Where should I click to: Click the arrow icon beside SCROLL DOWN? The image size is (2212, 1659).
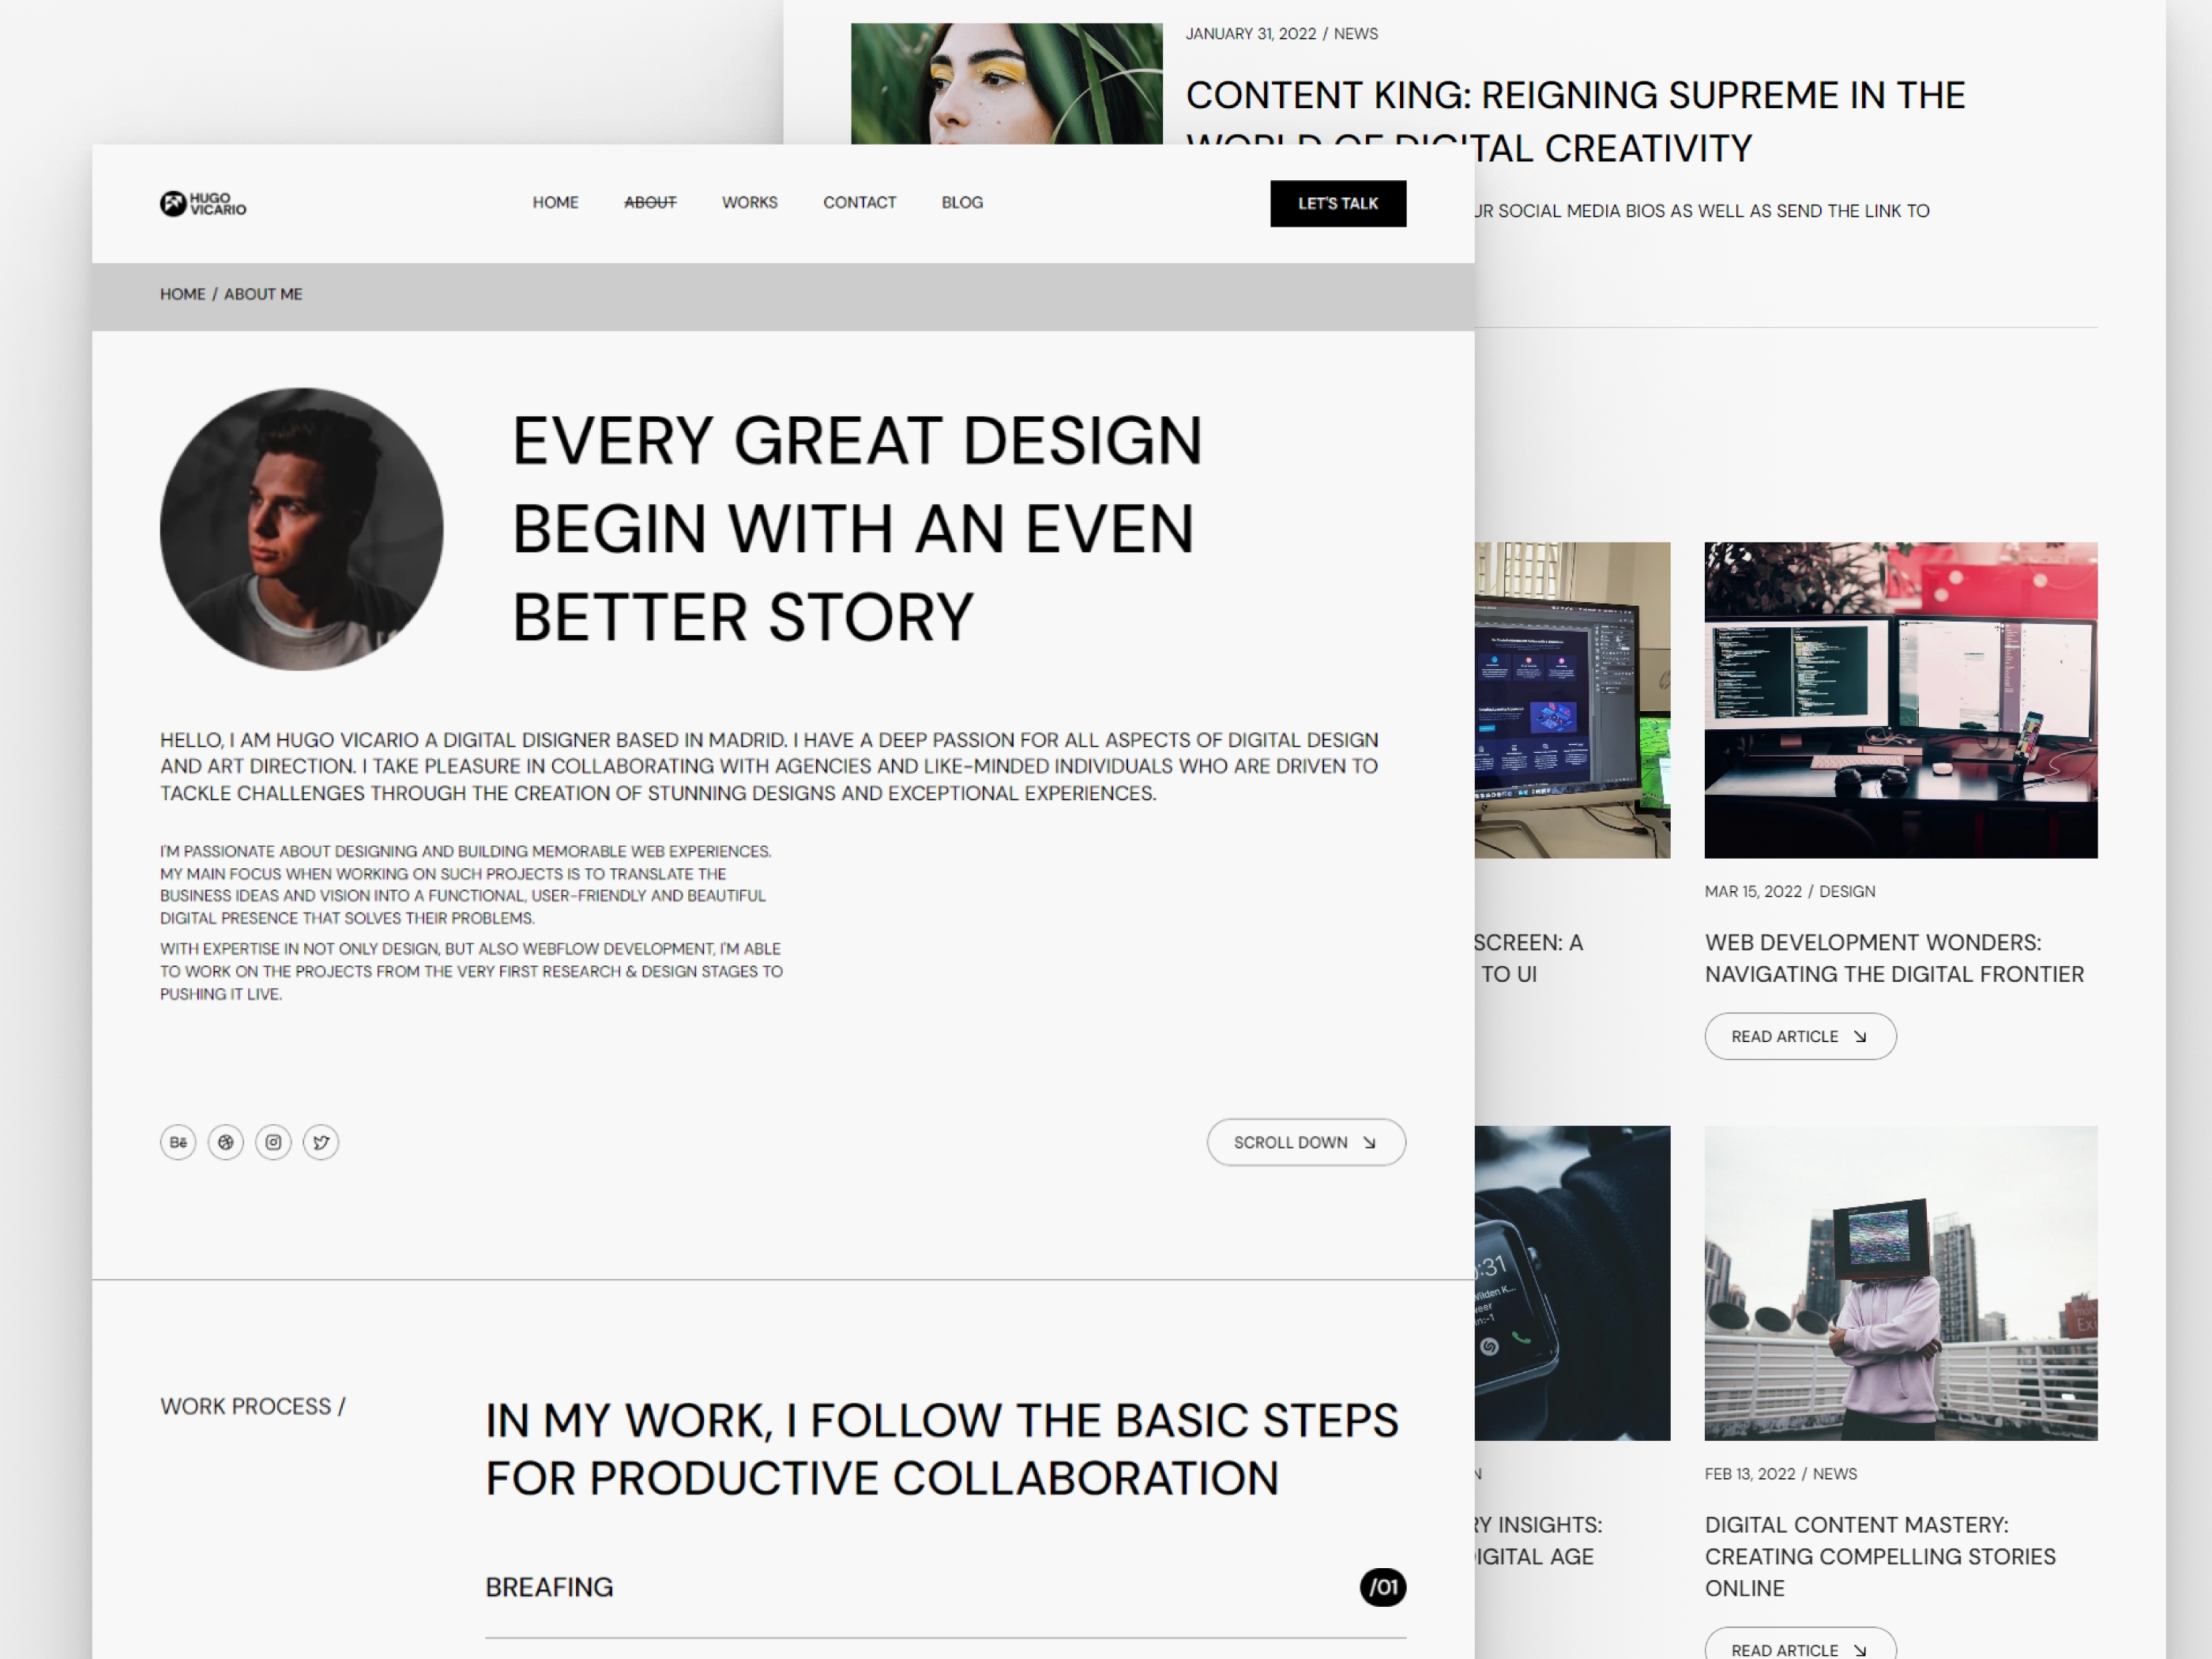tap(1370, 1142)
